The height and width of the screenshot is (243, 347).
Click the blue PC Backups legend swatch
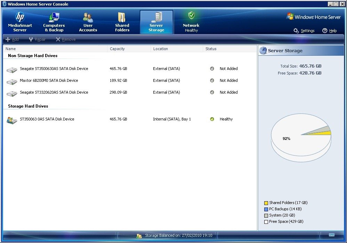pos(266,209)
